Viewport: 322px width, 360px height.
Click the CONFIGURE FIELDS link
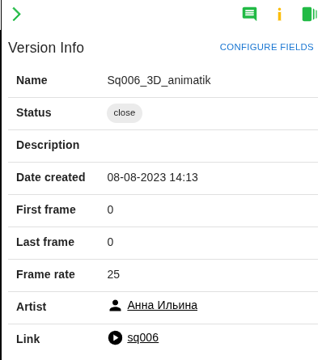click(x=266, y=47)
